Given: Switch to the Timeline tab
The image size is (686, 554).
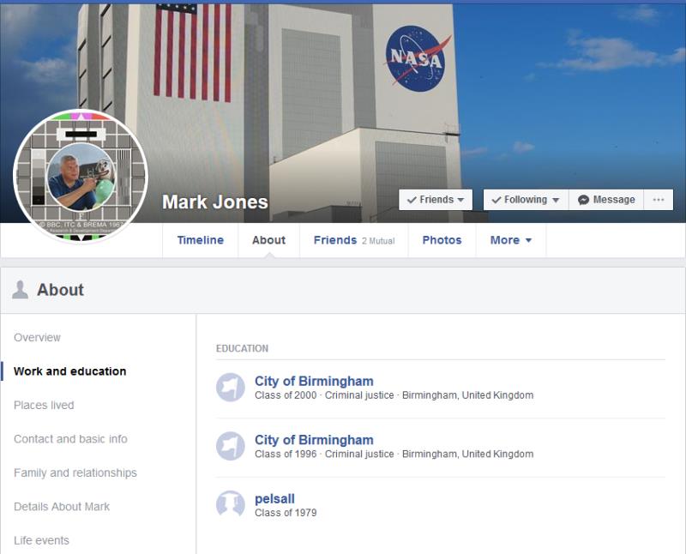Looking at the screenshot, I should point(200,240).
